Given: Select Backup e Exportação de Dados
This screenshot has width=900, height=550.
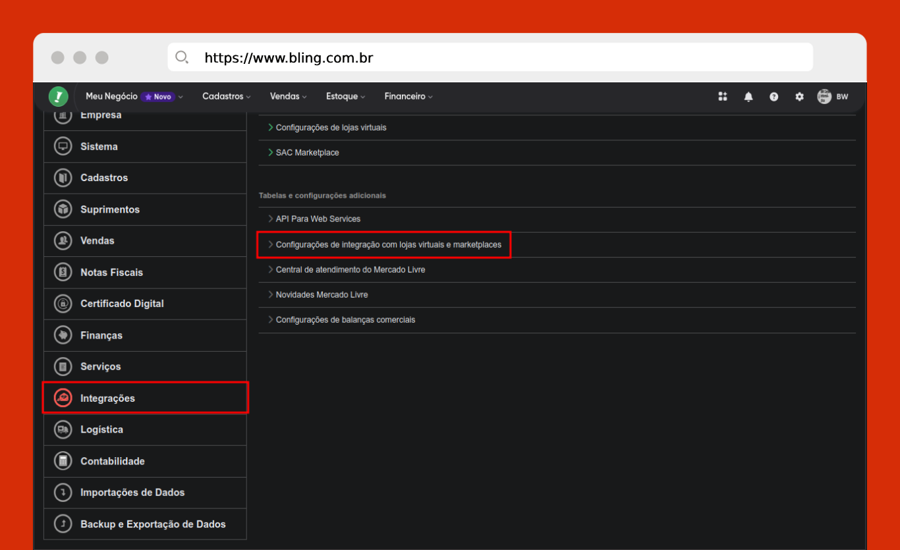Looking at the screenshot, I should point(145,524).
